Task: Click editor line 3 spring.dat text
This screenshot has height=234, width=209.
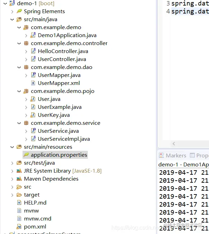Action: [190, 3]
